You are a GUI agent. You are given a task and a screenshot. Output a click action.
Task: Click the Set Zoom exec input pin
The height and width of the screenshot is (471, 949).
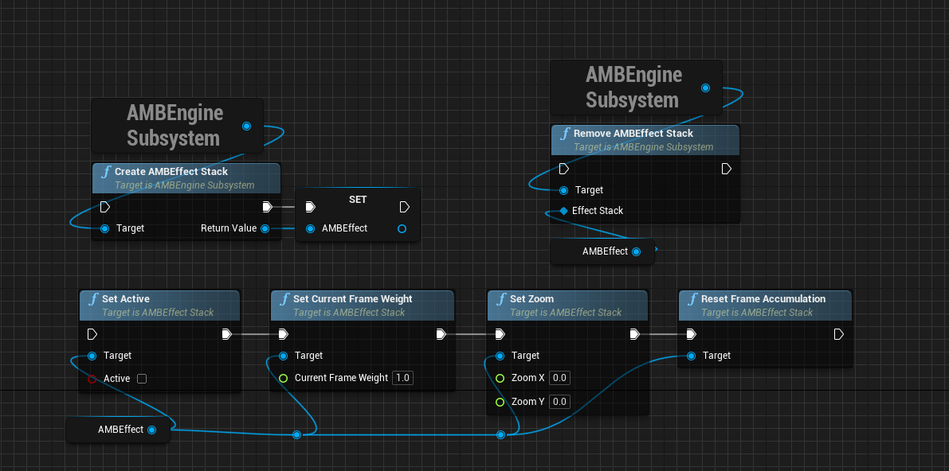coord(500,334)
